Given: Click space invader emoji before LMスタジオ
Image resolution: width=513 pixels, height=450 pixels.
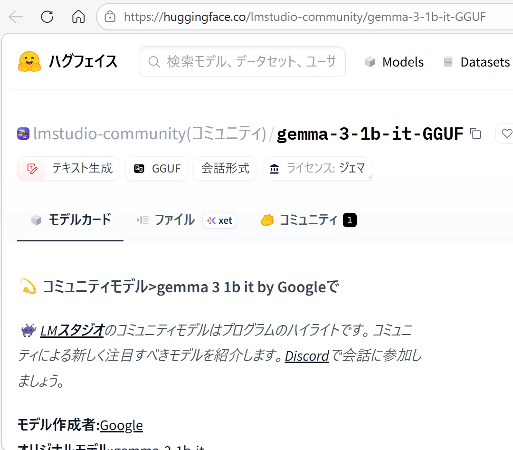Looking at the screenshot, I should [28, 330].
